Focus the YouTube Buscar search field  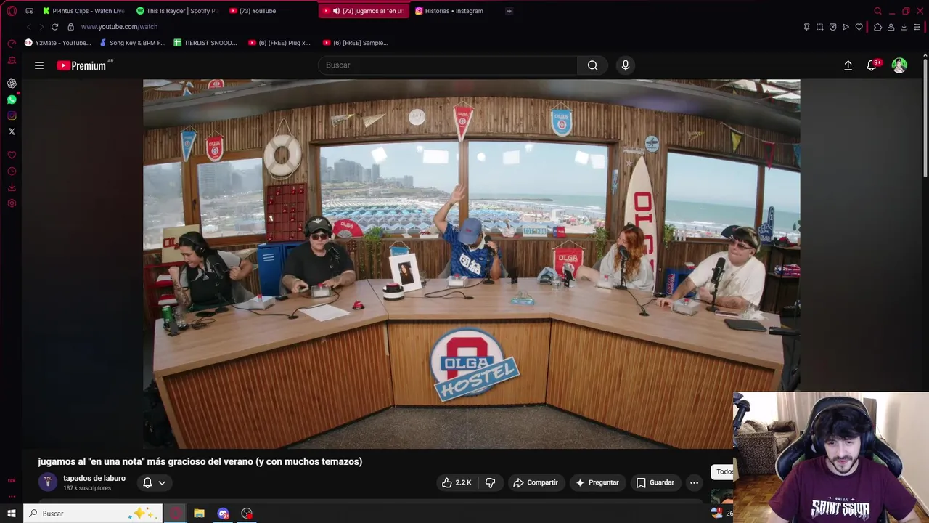tap(448, 65)
